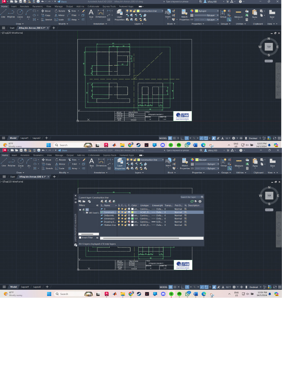This screenshot has width=282, height=376.
Task: Click refresh icon in Layer Properties Manager
Action: coord(192,202)
